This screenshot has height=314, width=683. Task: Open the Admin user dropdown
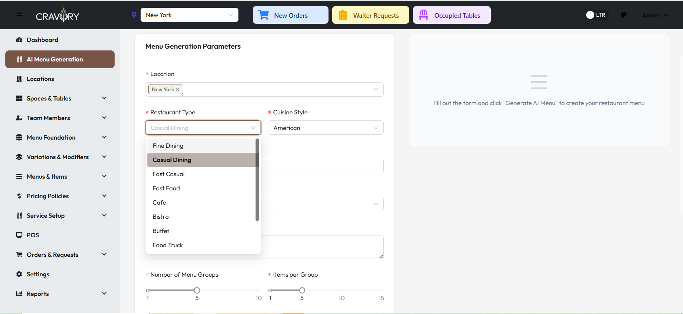[x=655, y=15]
